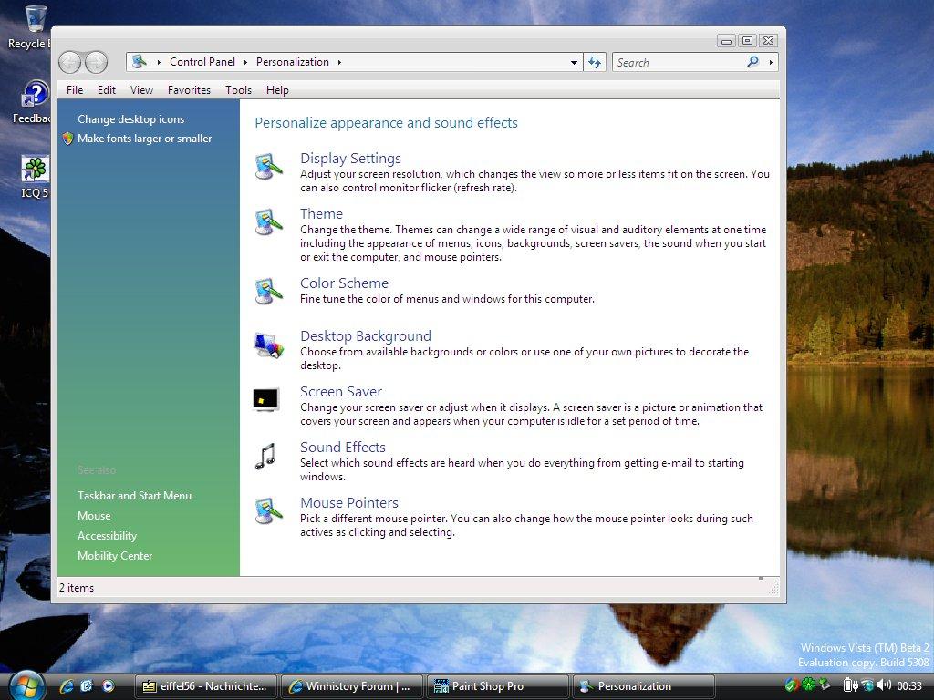The width and height of the screenshot is (934, 700).
Task: Click the volume speaker icon in the tray
Action: pos(882,684)
